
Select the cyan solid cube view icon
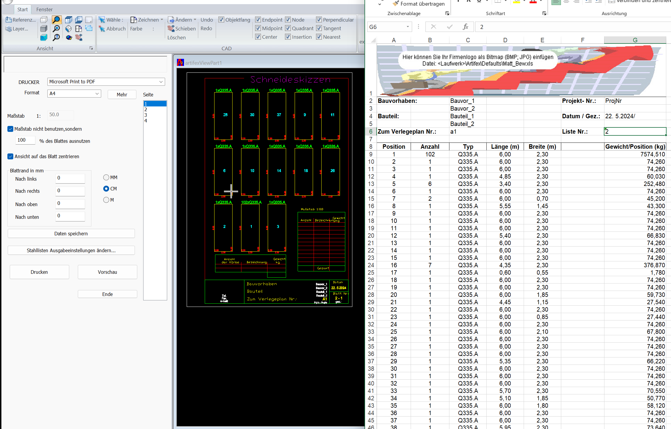[x=44, y=37]
